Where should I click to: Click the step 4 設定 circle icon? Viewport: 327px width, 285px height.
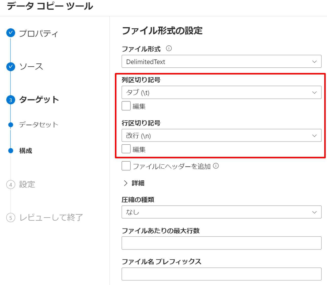[x=11, y=185]
